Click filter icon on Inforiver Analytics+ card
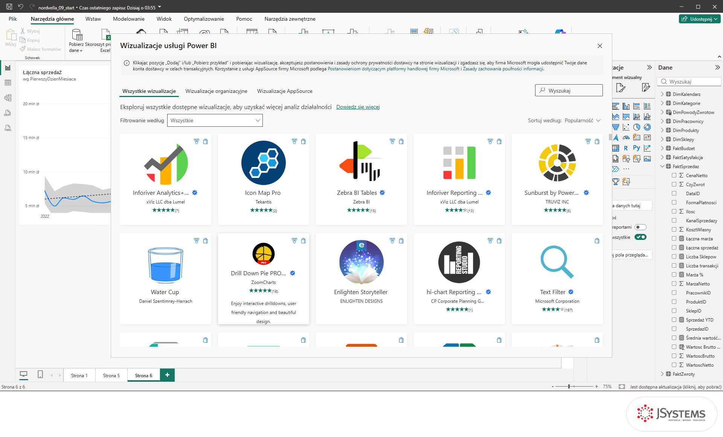 coord(197,141)
